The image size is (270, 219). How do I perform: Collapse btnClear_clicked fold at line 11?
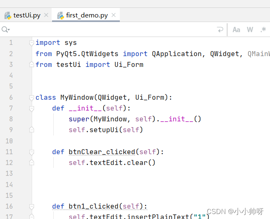(32, 152)
